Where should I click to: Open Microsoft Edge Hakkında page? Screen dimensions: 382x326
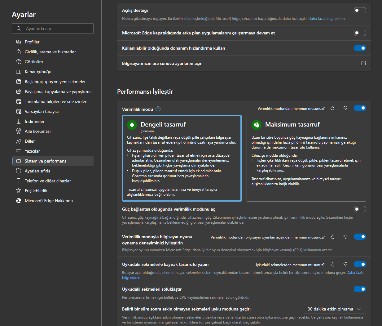(53, 201)
